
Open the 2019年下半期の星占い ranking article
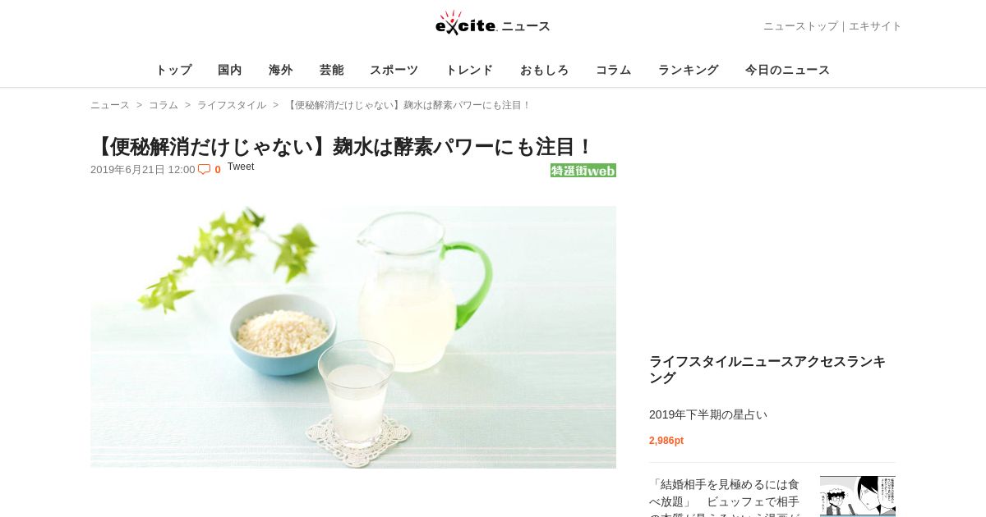708,414
